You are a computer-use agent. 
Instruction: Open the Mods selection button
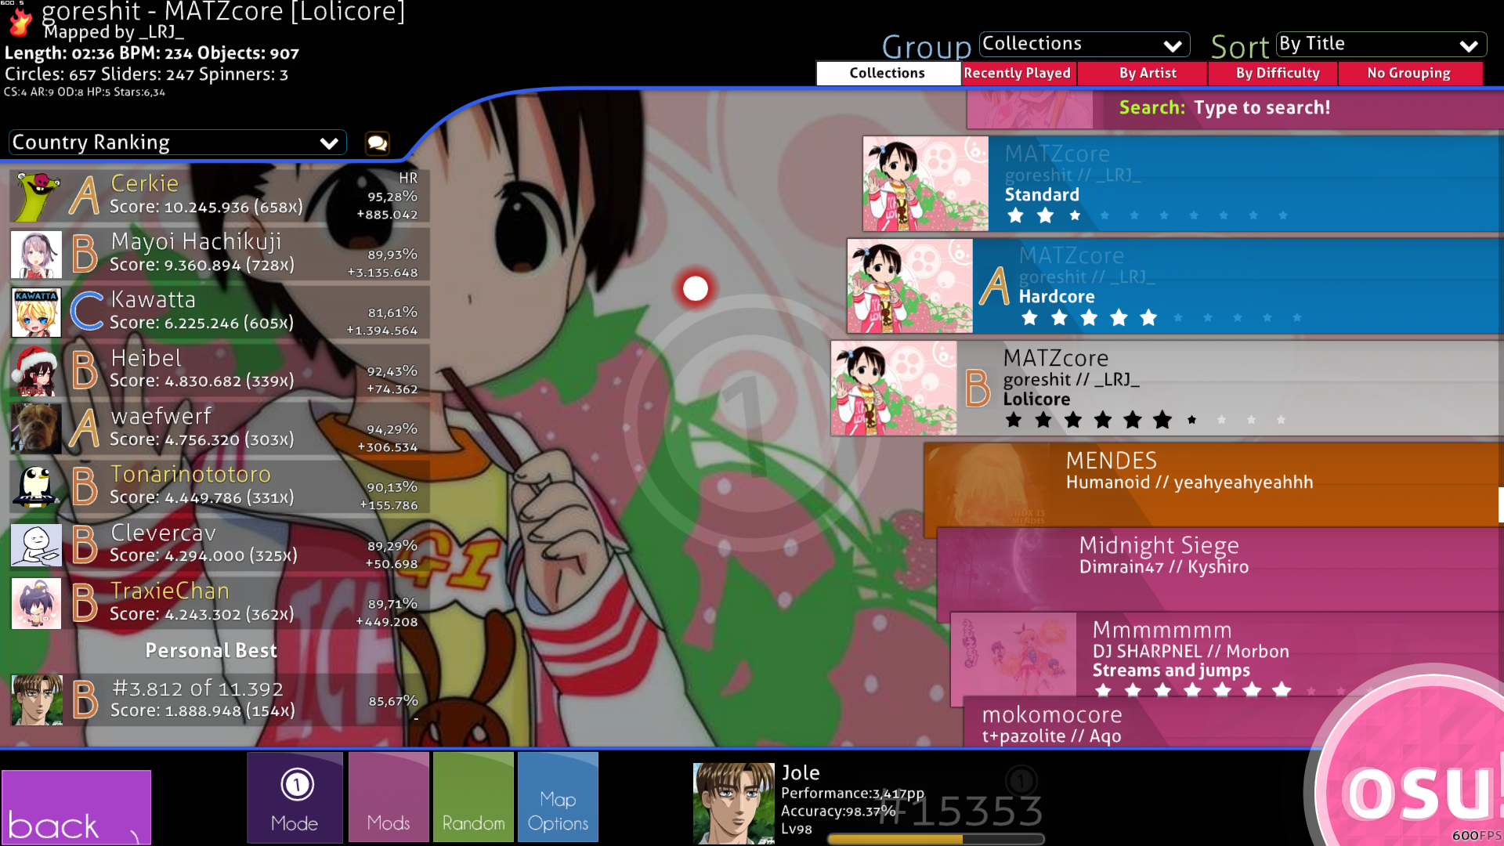pos(389,797)
